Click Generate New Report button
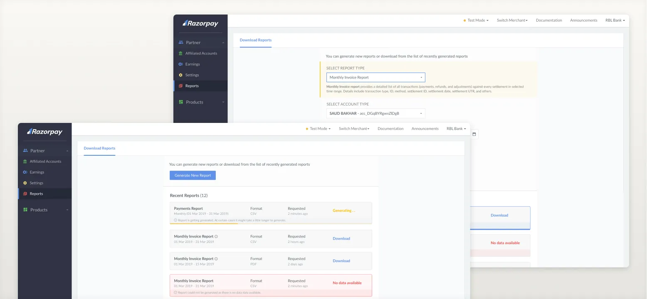This screenshot has width=647, height=299. (193, 176)
